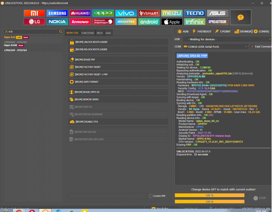The height and width of the screenshot is (212, 275).
Task: Run BROM Erase FRP
Action: pos(118,60)
